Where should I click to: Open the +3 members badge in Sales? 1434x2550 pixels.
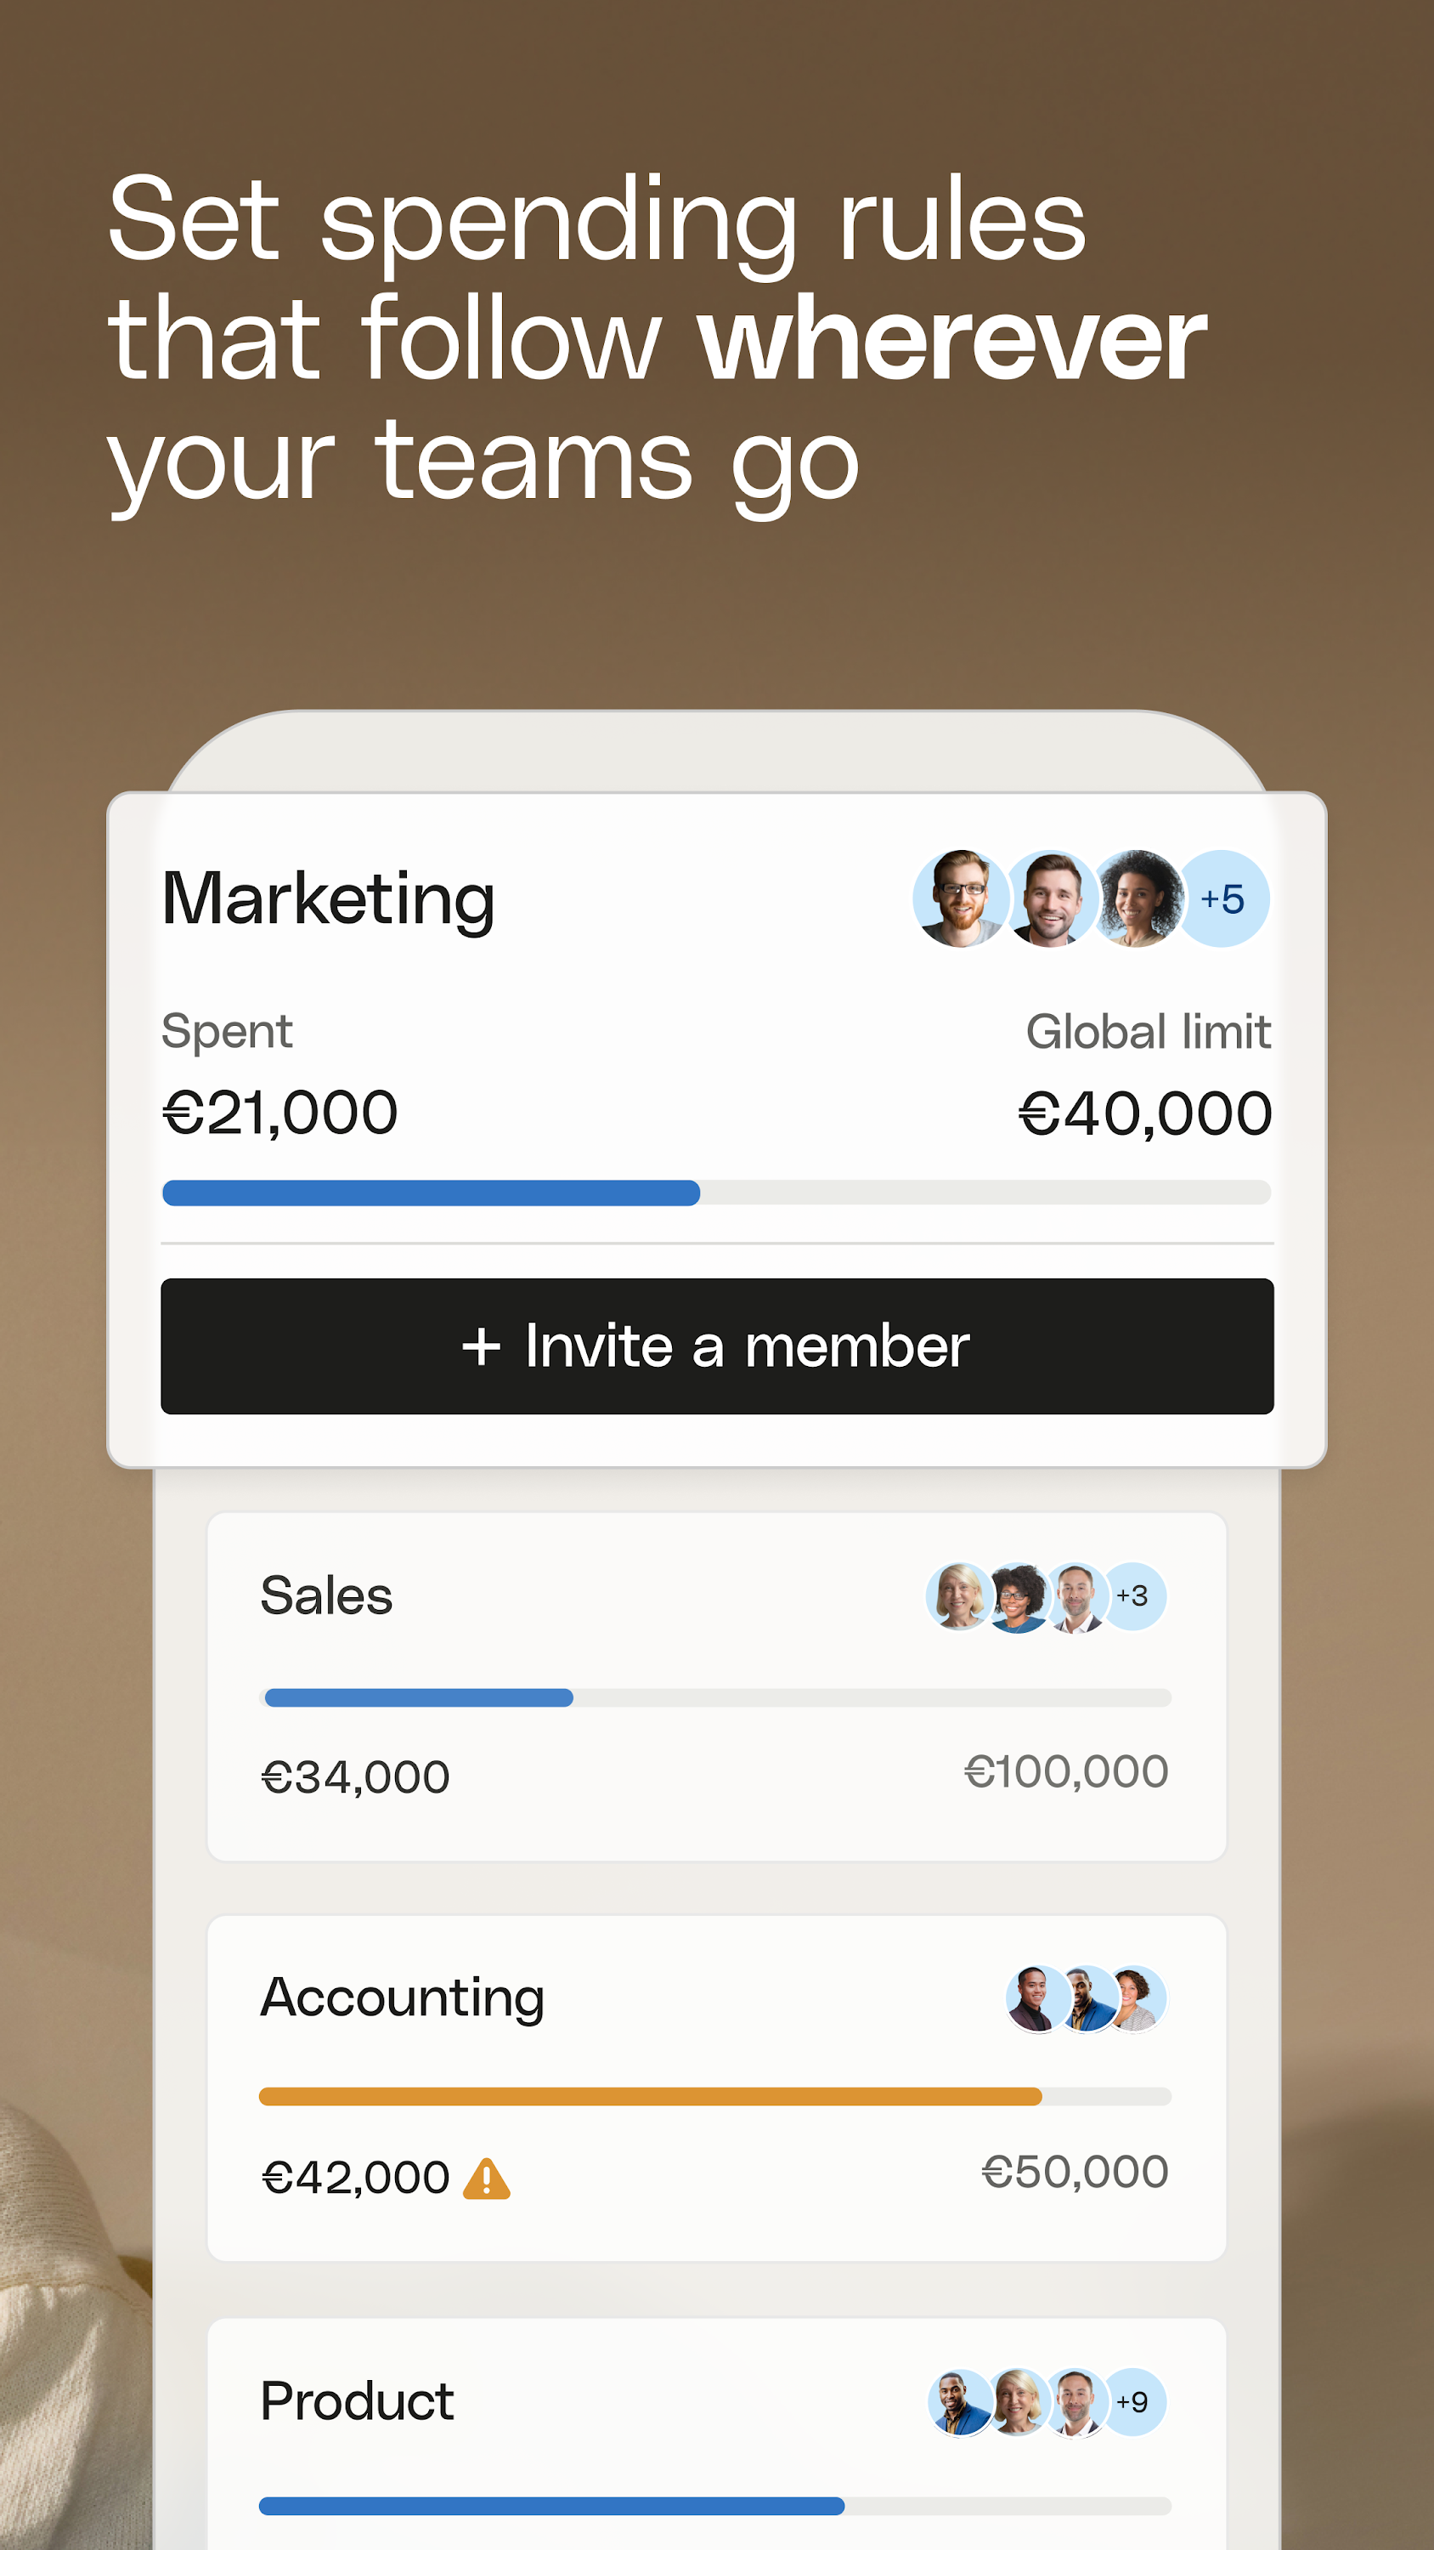click(x=1133, y=1595)
